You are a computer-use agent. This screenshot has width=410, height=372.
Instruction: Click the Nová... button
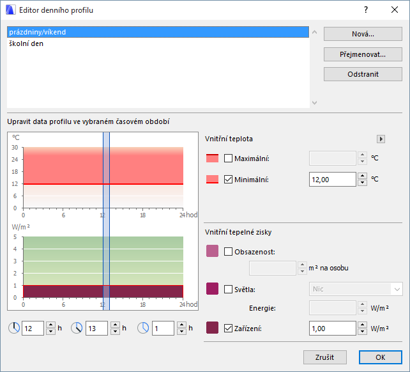click(x=363, y=34)
